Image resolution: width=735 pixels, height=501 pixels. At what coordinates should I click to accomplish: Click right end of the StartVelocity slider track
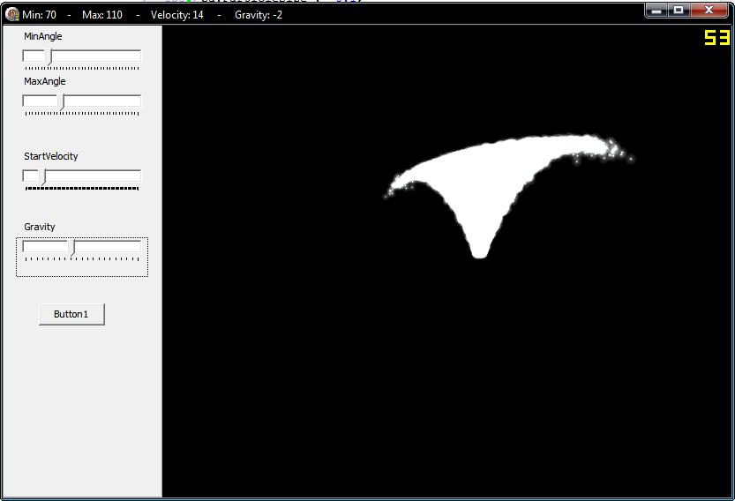click(137, 176)
